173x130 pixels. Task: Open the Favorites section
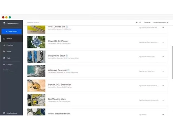point(11,45)
